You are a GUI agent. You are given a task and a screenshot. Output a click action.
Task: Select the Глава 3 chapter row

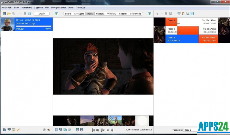tap(192, 39)
